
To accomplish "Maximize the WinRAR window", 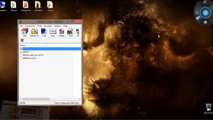I will tap(72, 21).
